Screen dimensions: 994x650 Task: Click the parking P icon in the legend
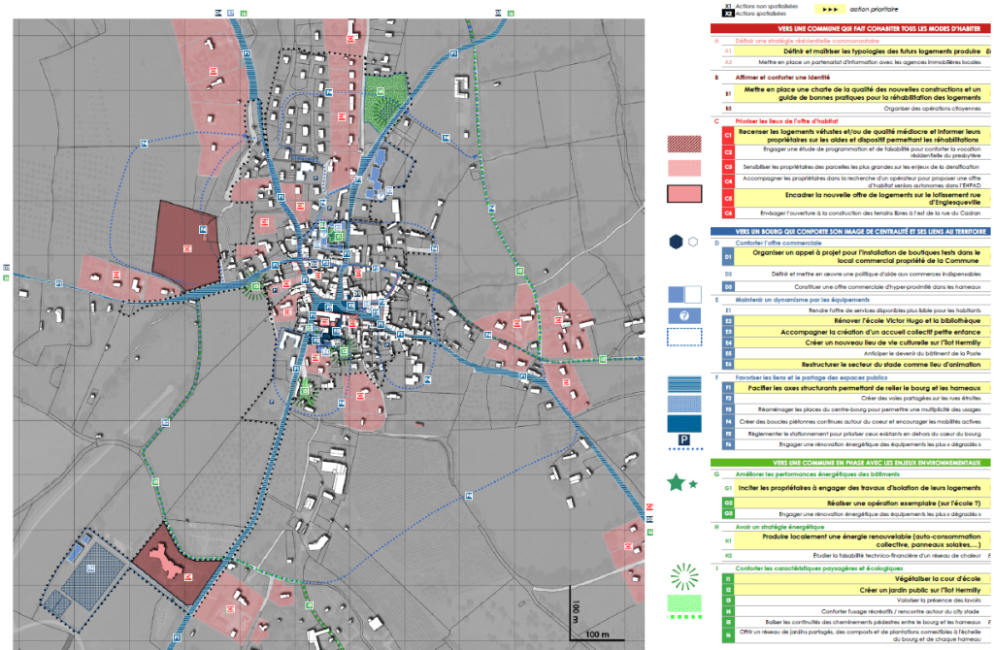683,440
